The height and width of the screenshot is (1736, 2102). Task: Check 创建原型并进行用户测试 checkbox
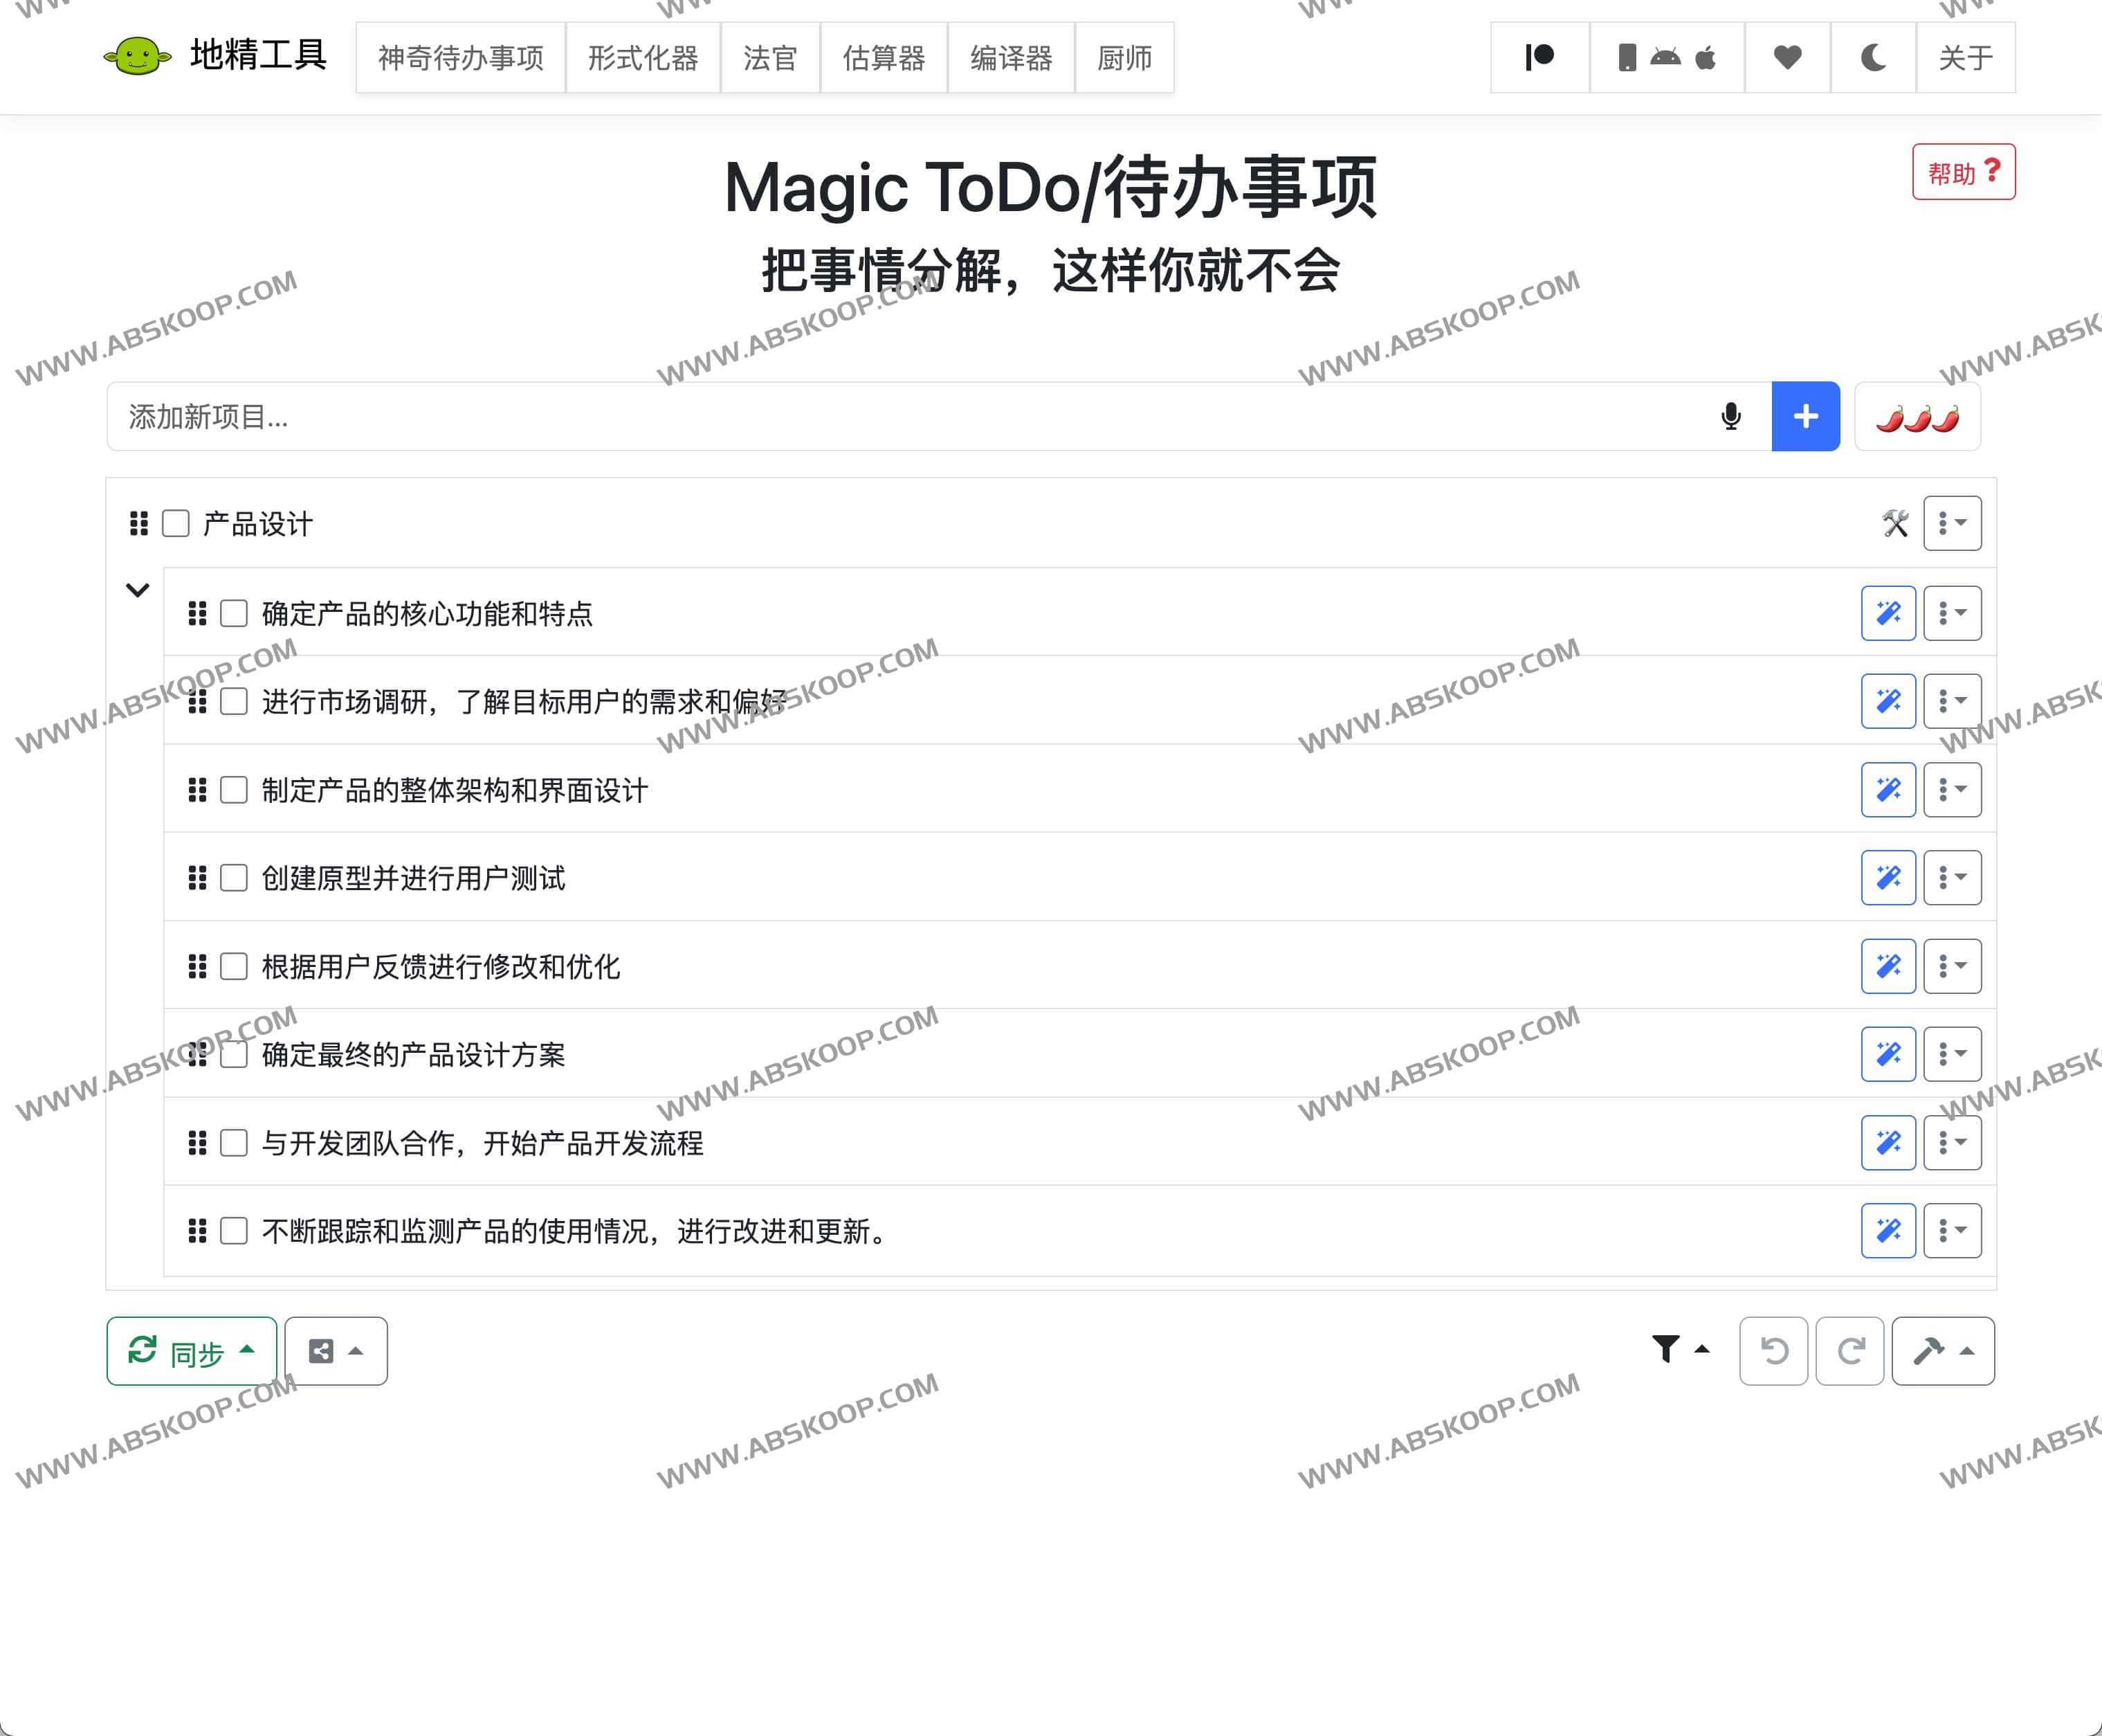[234, 878]
